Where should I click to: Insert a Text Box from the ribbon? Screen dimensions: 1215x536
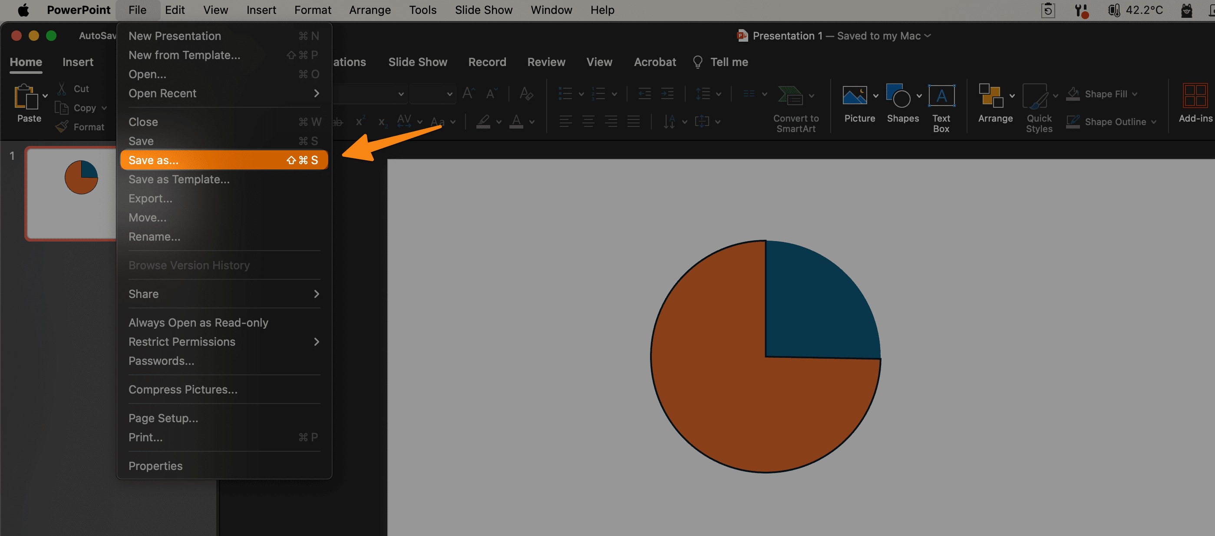click(941, 96)
